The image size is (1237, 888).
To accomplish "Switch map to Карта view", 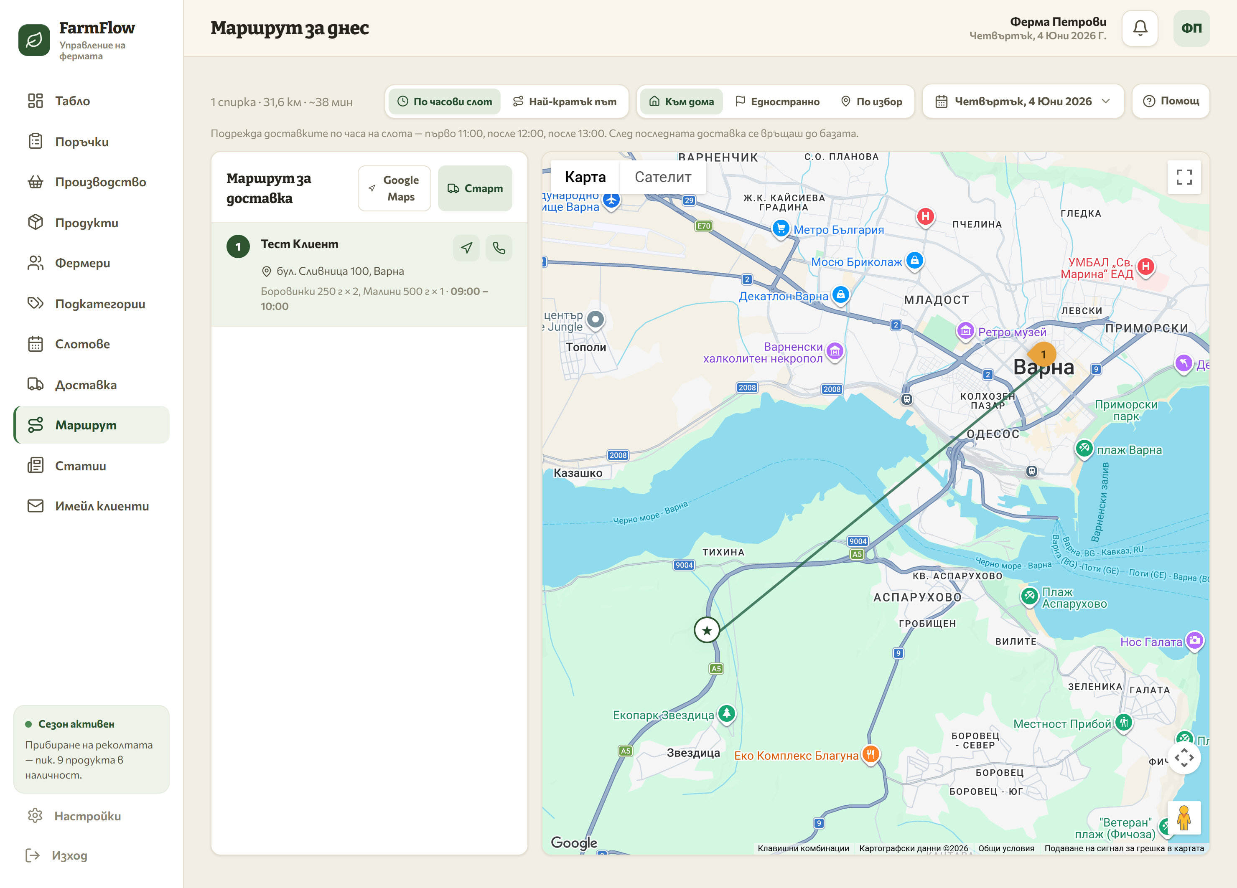I will 585,177.
